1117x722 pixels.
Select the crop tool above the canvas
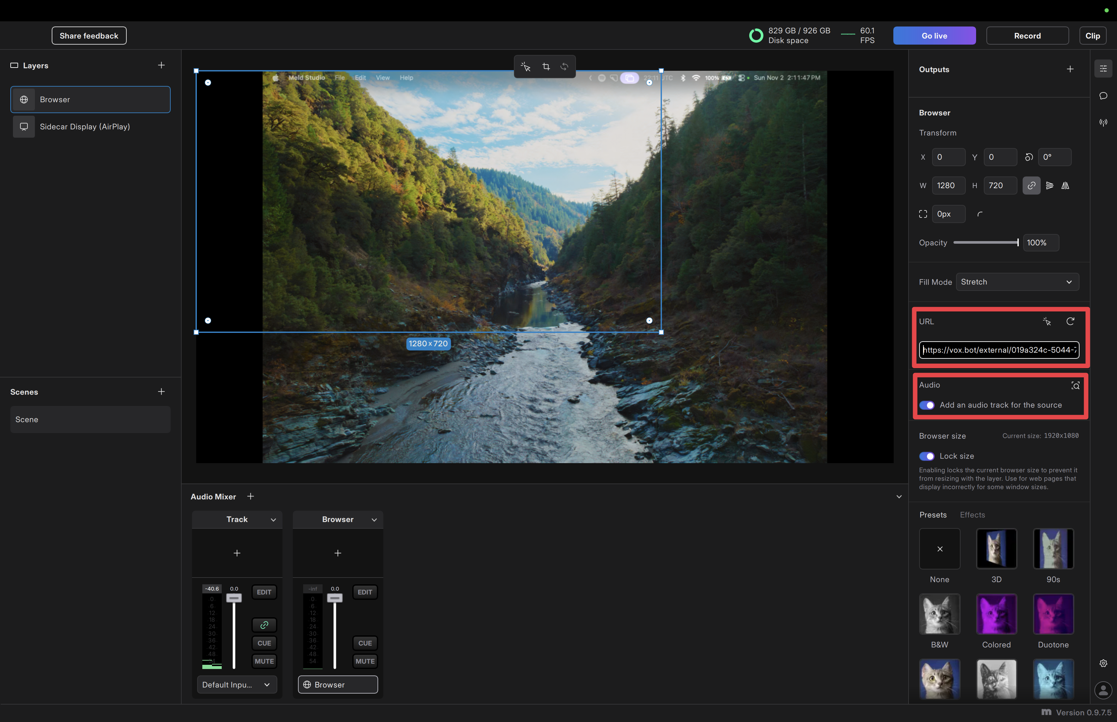point(545,67)
